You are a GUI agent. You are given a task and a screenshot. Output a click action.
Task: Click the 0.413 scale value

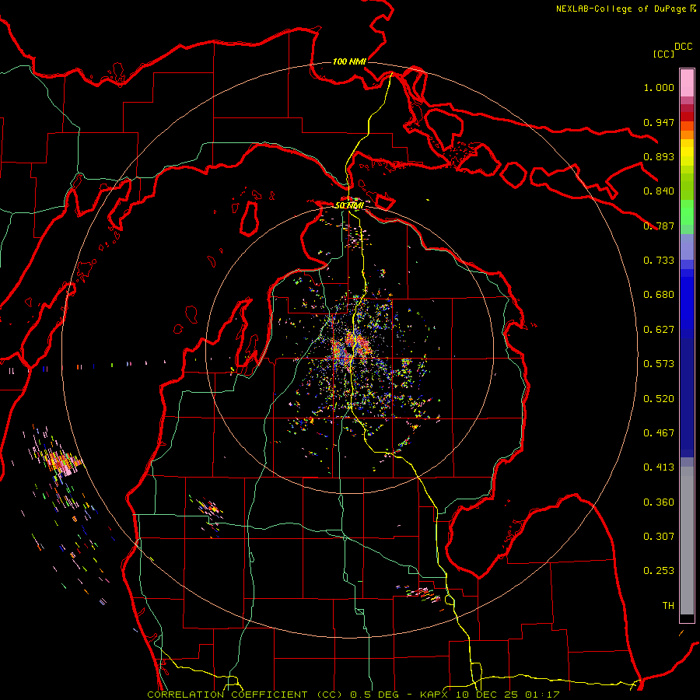point(659,467)
